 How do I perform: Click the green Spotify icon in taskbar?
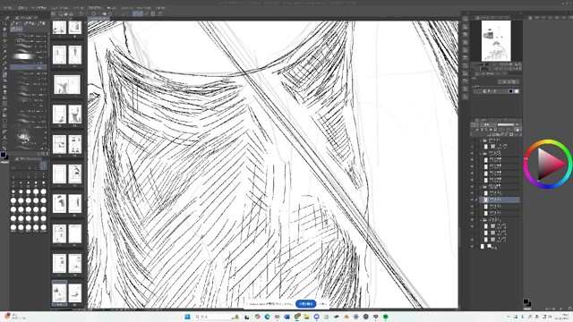coord(386,317)
